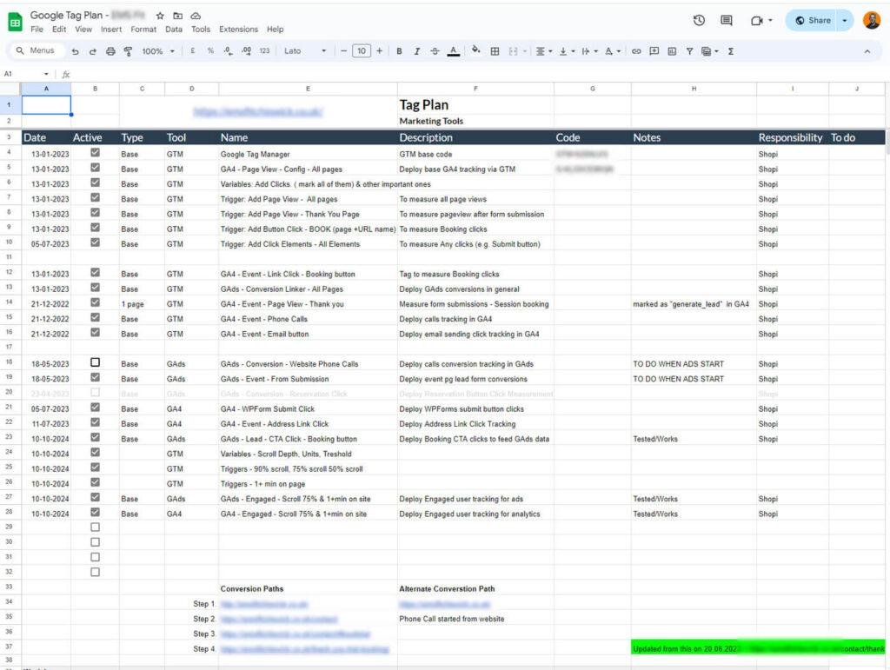Open version history clock icon
Viewport: 890px width, 670px height.
point(700,21)
